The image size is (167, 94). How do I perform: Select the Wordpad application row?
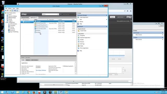[55, 32]
